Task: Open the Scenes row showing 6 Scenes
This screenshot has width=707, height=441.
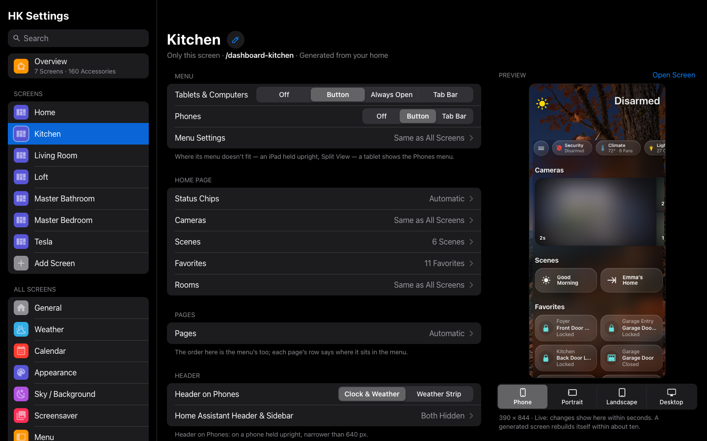Action: click(x=324, y=242)
